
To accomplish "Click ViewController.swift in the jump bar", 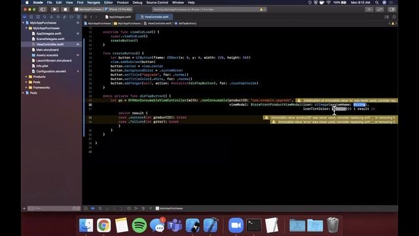I will (x=158, y=24).
